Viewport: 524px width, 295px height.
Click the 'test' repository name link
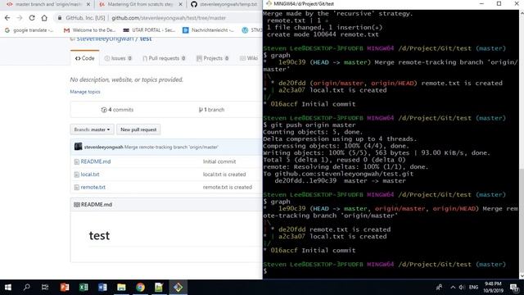pos(146,39)
